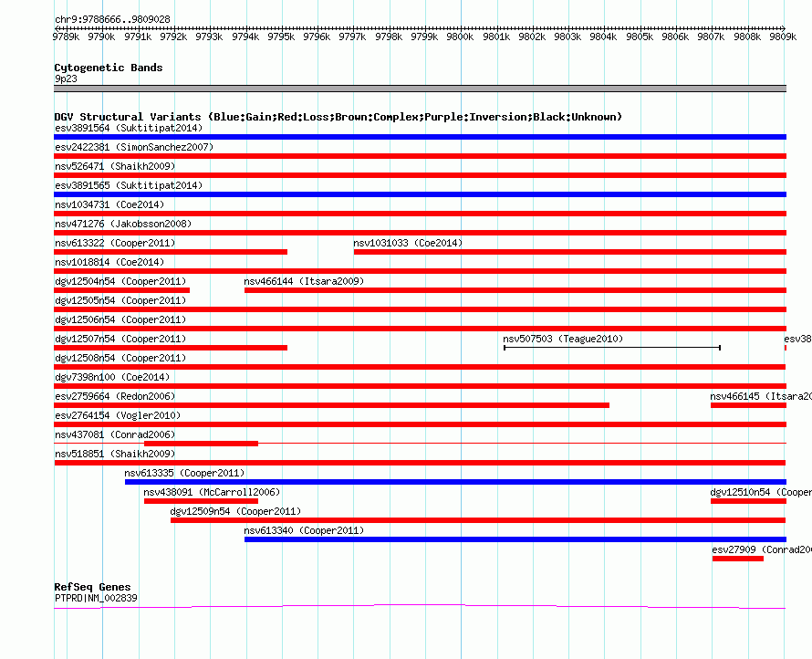The width and height of the screenshot is (812, 659).
Task: Click the 9790k tick on the ruler
Action: (x=101, y=37)
